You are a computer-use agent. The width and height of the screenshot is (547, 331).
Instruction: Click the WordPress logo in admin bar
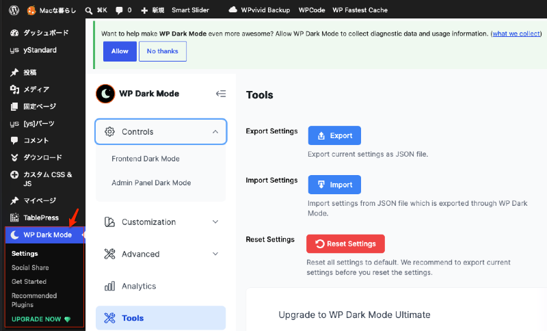[x=14, y=10]
